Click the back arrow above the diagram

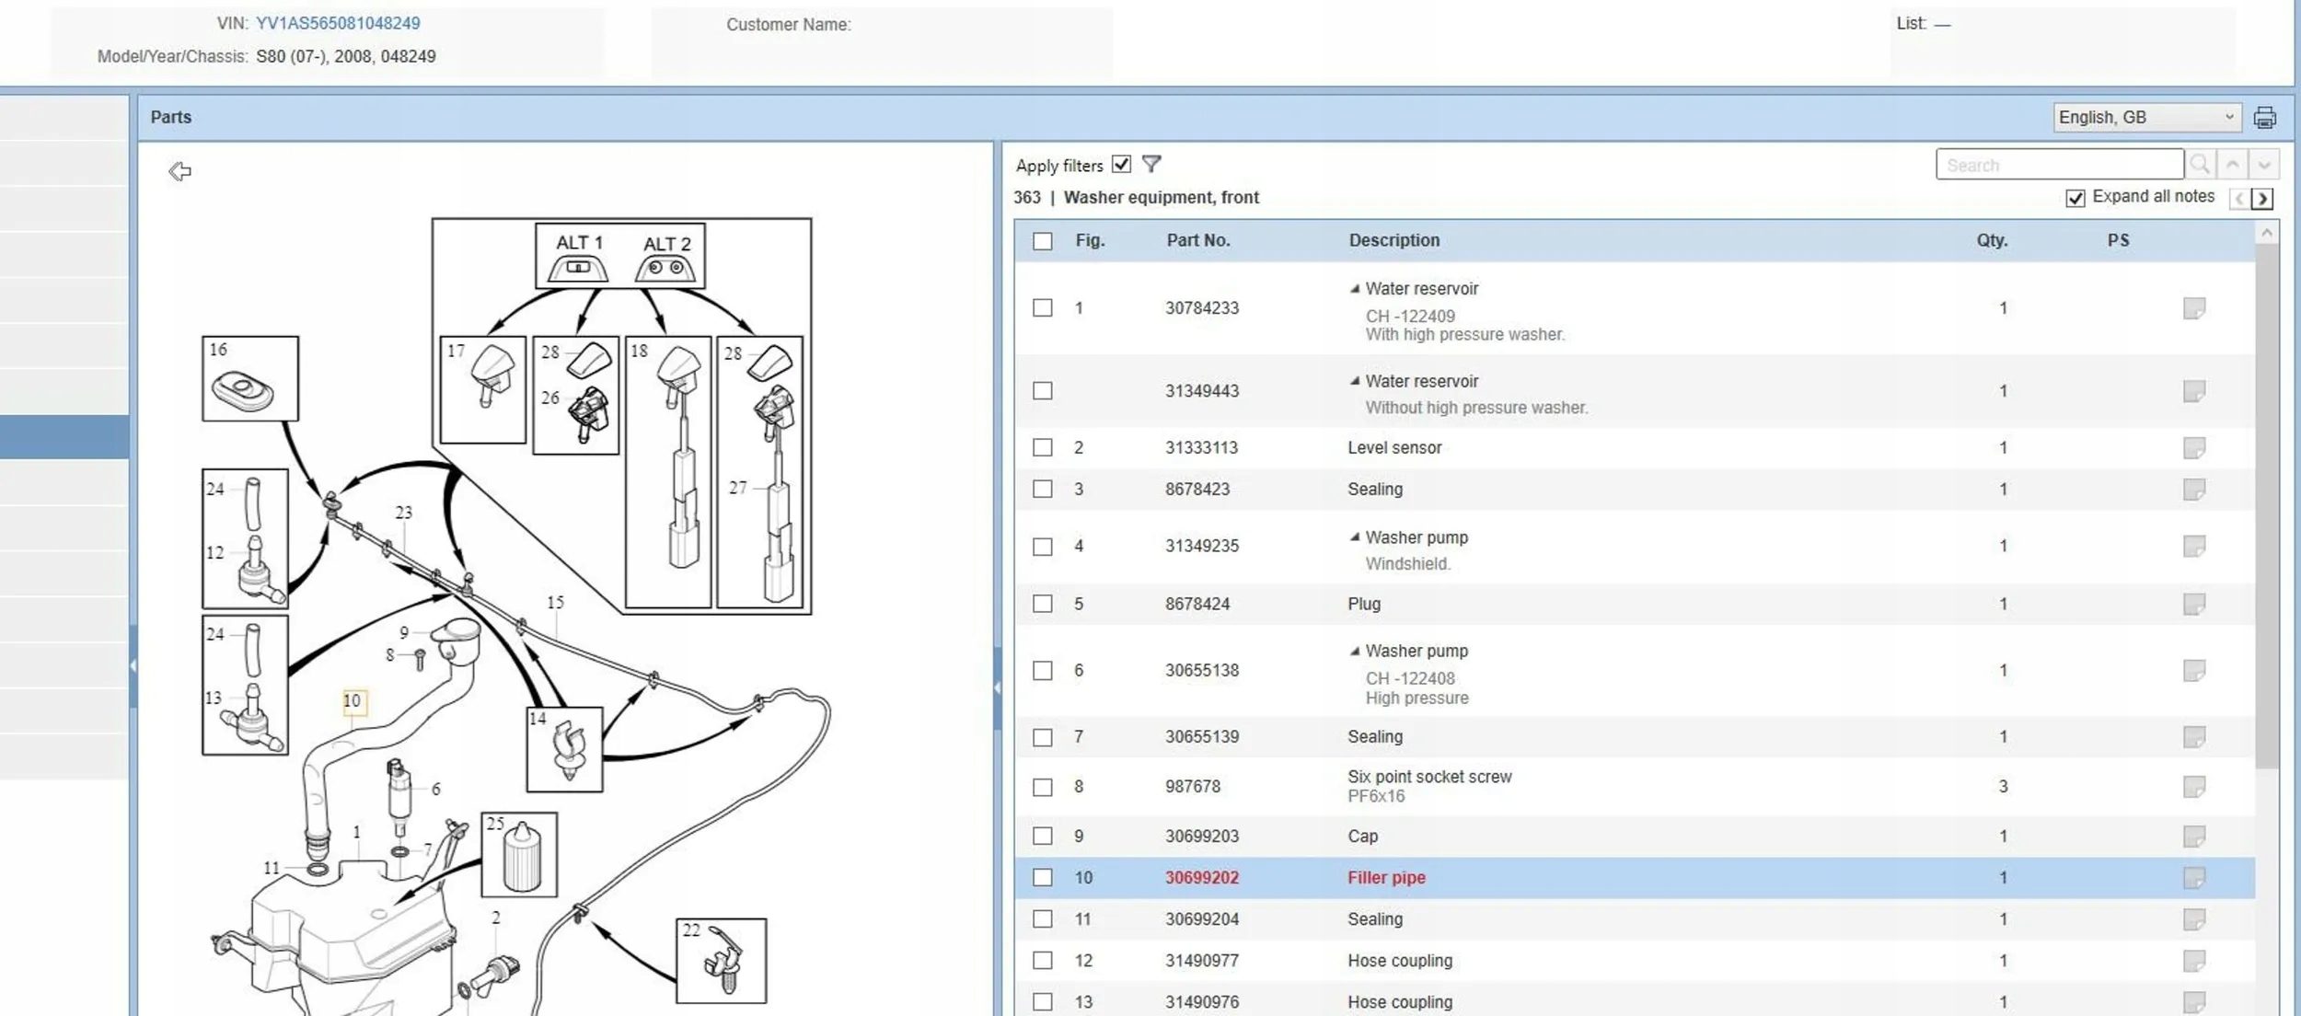click(179, 171)
